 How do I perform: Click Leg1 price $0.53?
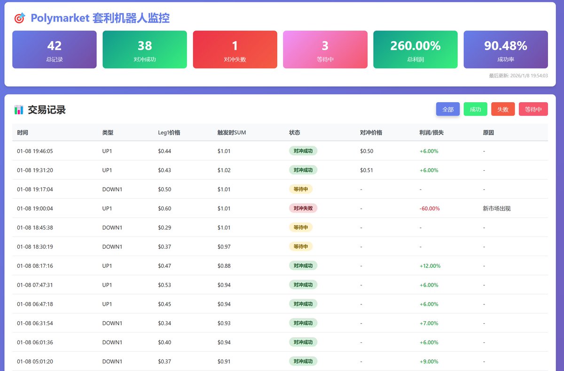point(164,285)
